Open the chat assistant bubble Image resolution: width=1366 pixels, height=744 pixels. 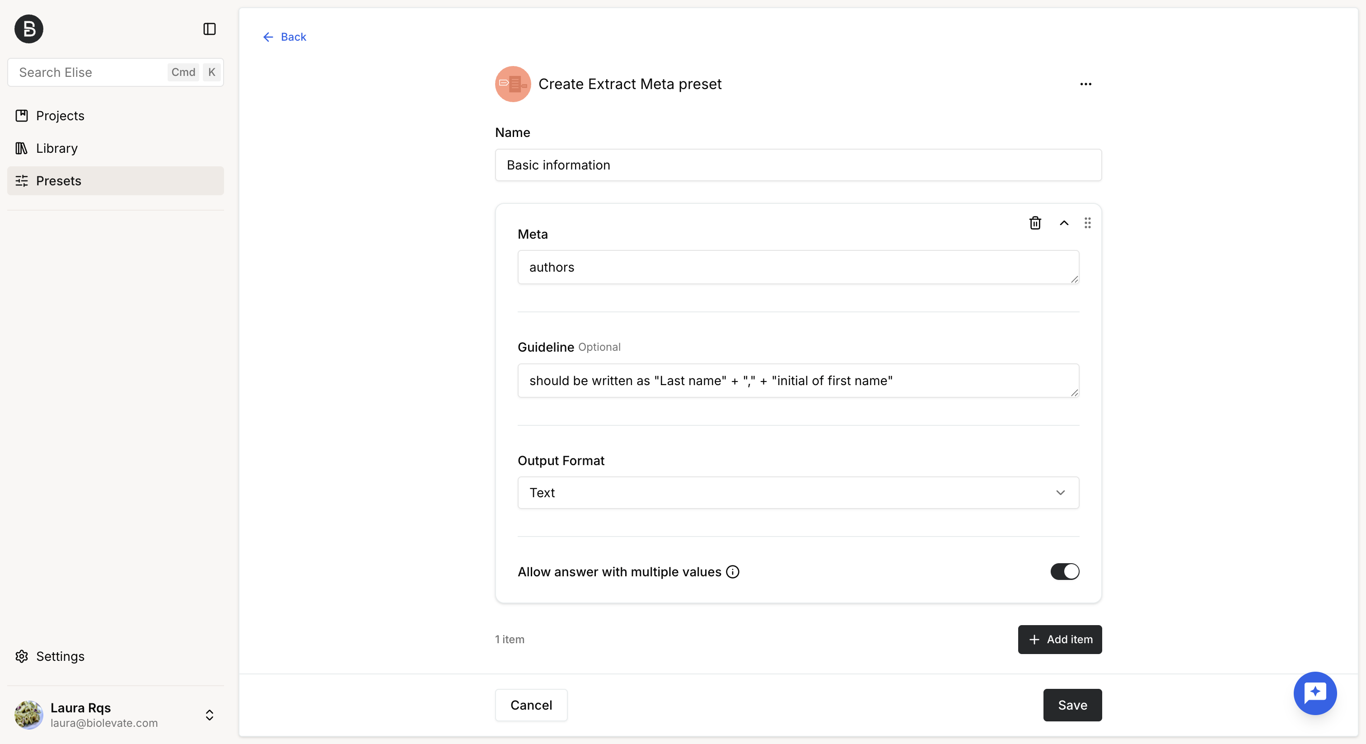tap(1315, 693)
